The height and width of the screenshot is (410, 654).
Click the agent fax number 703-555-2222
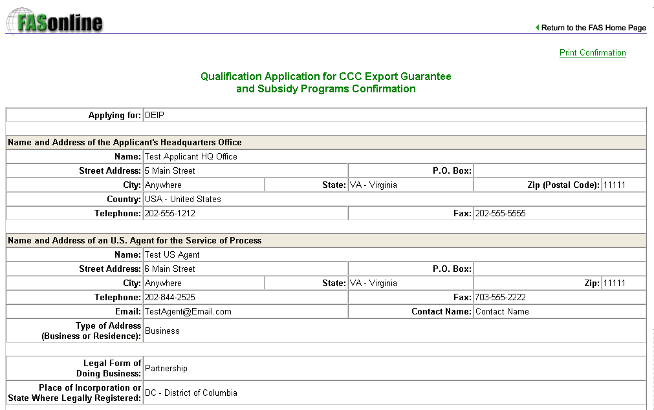tap(500, 298)
